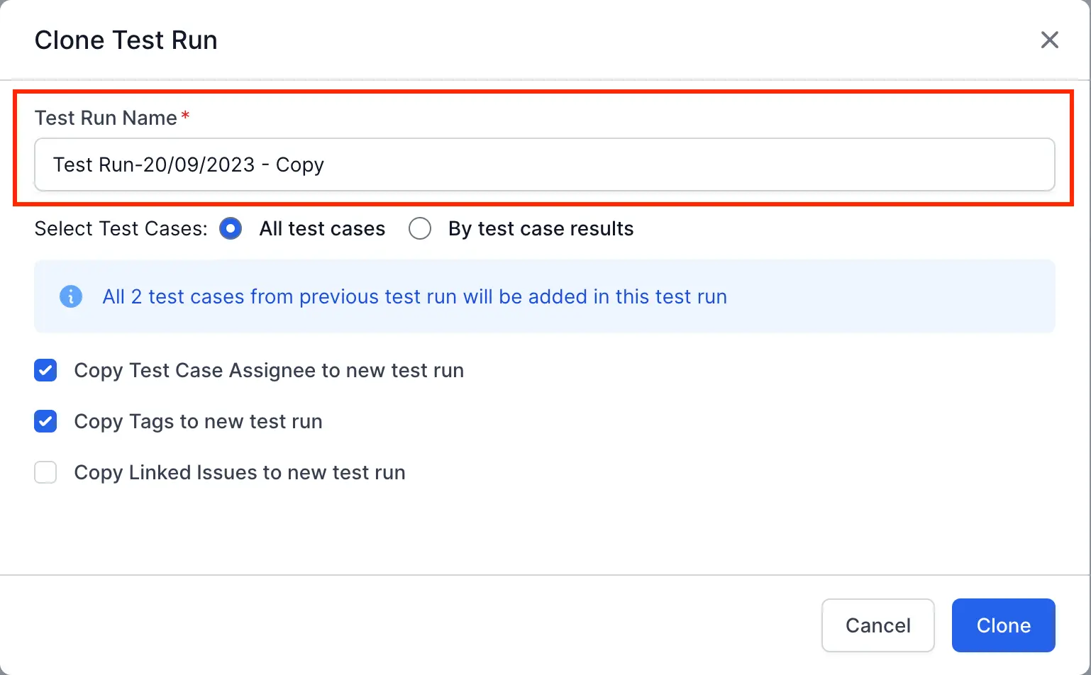Click the blue info icon
Image resolution: width=1091 pixels, height=675 pixels.
[71, 296]
